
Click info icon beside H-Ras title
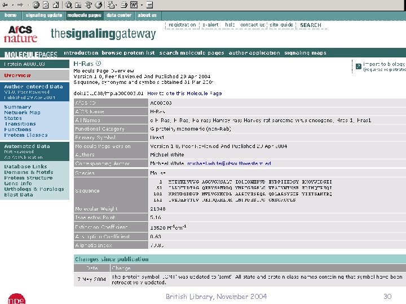(98, 63)
